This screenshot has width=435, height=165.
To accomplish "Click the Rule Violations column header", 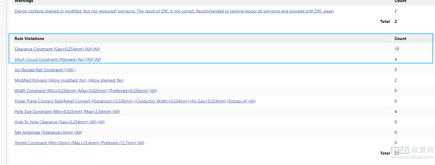I will [29, 38].
